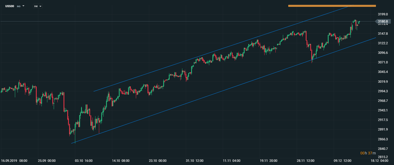The image size is (394, 165).
Task: Open the US500 symbol dropdown arrow
Action: [x=23, y=6]
